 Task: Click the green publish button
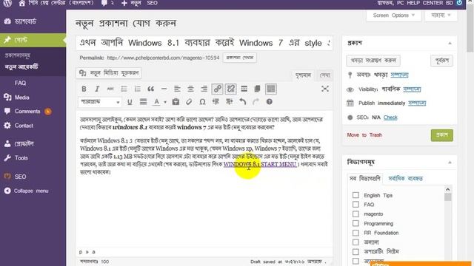[x=442, y=134]
